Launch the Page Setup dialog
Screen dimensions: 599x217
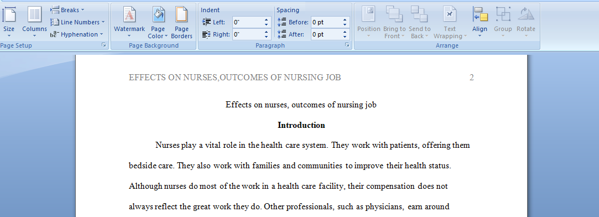coord(104,45)
